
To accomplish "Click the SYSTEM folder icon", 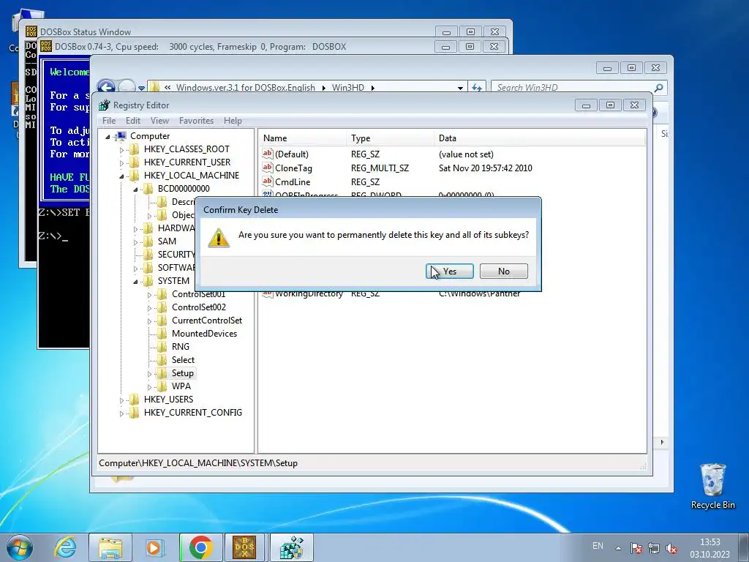I will click(148, 281).
